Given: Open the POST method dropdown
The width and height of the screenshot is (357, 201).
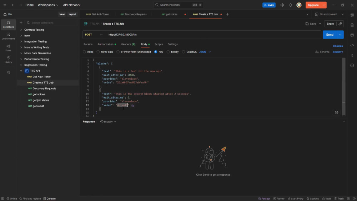Looking at the screenshot, I should 94,35.
